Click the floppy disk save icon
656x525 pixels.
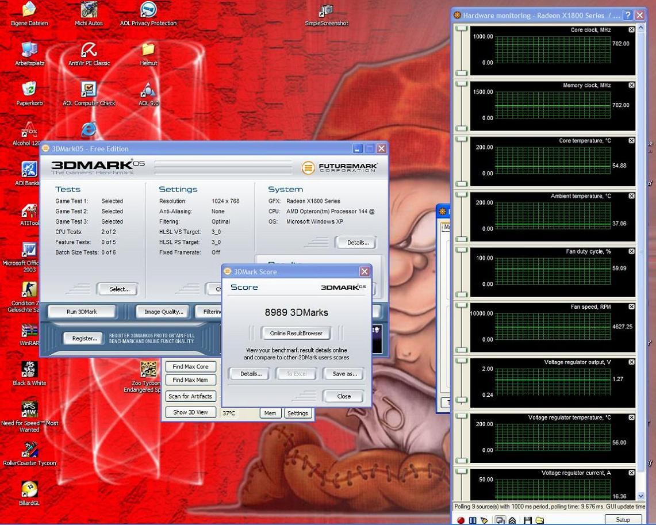click(x=528, y=520)
